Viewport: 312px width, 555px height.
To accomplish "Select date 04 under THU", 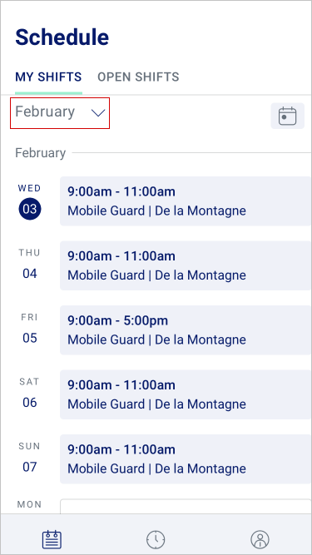I will point(30,274).
